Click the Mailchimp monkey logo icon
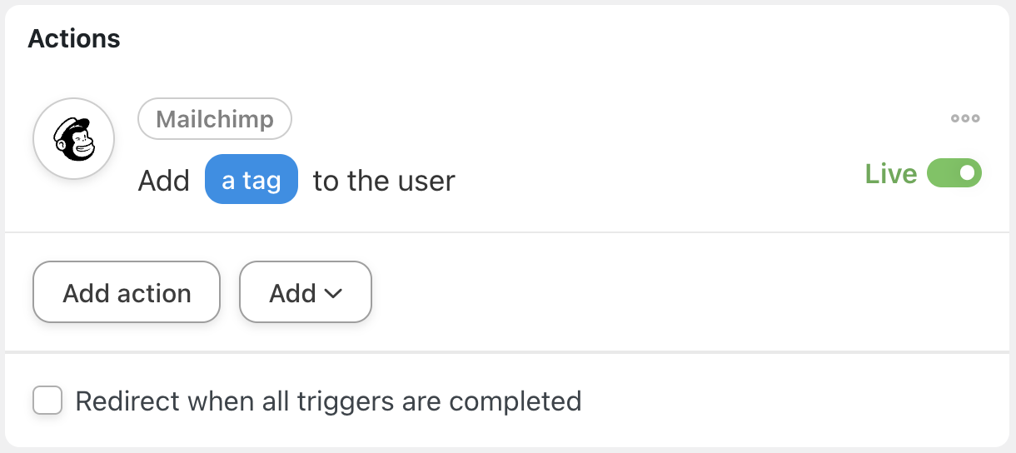Image resolution: width=1016 pixels, height=453 pixels. [x=73, y=139]
